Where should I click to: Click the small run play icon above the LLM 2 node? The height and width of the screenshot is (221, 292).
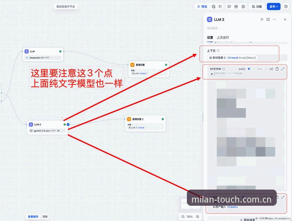click(x=62, y=118)
